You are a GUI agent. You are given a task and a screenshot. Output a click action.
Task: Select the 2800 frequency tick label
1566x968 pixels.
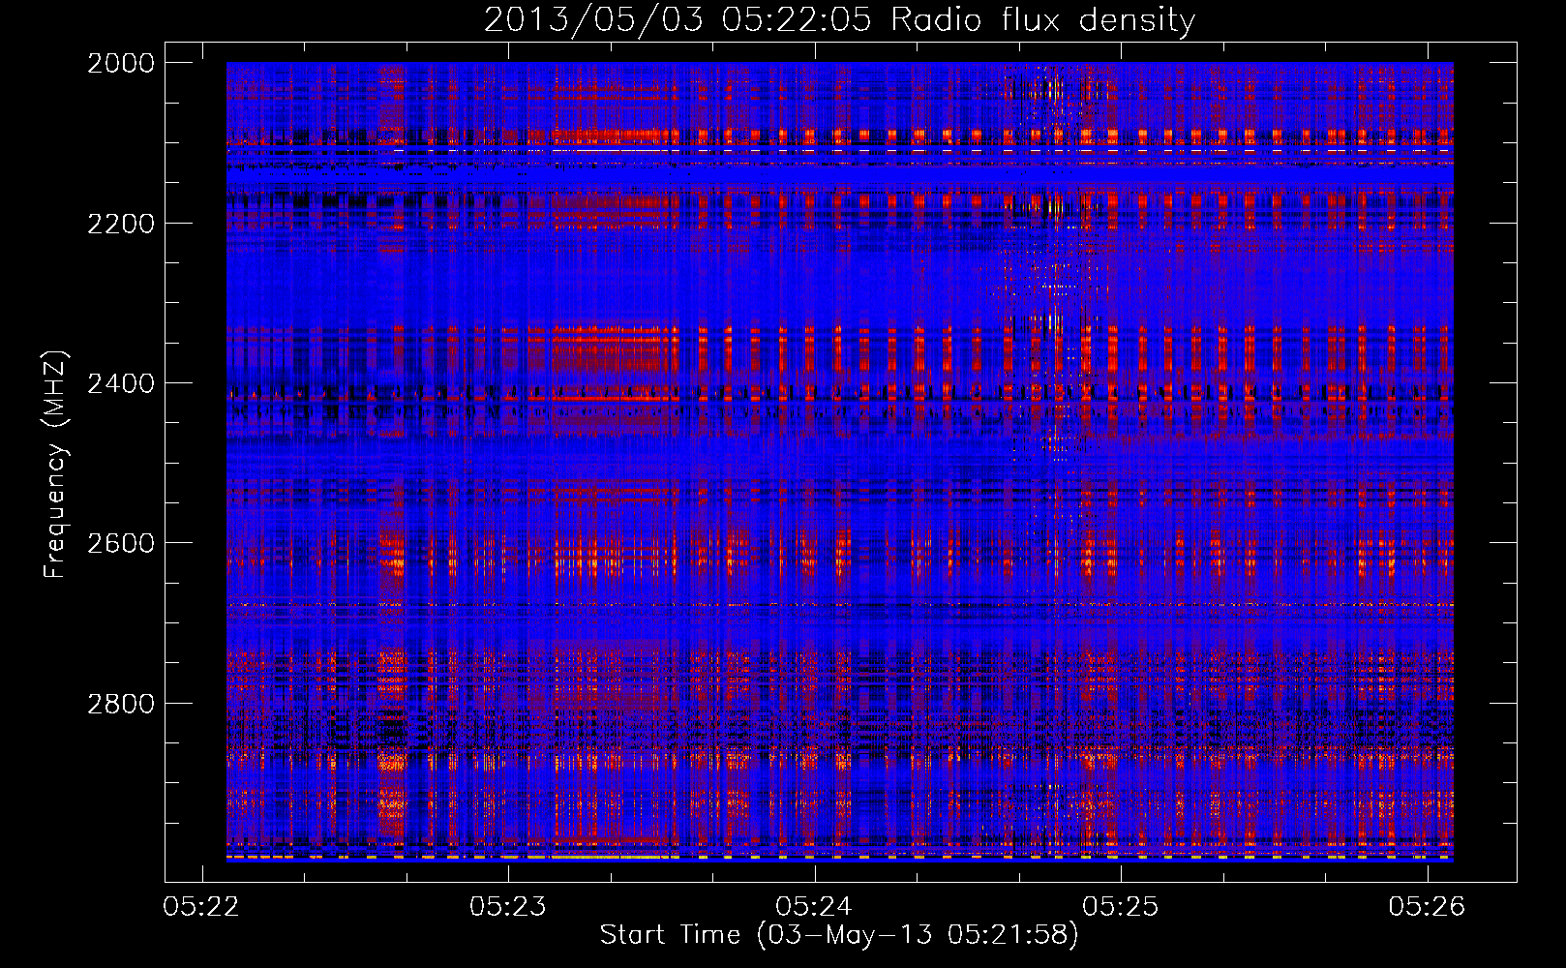pyautogui.click(x=121, y=704)
